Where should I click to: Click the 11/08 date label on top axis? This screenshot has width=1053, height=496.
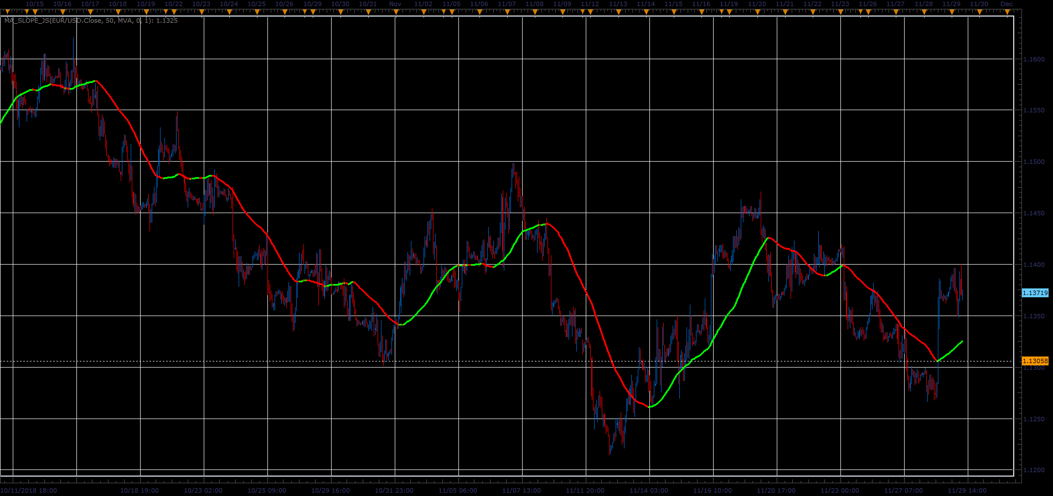tap(534, 4)
